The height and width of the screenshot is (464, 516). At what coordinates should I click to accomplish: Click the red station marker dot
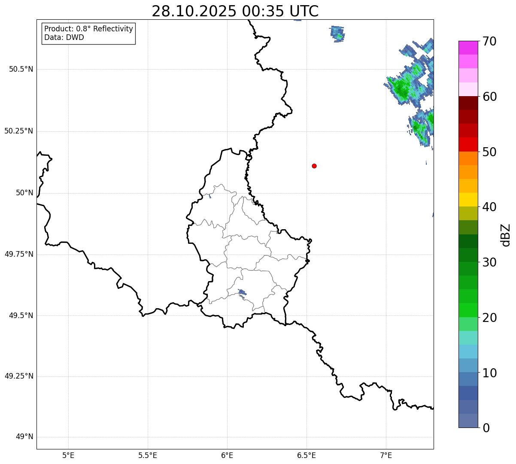(x=314, y=166)
